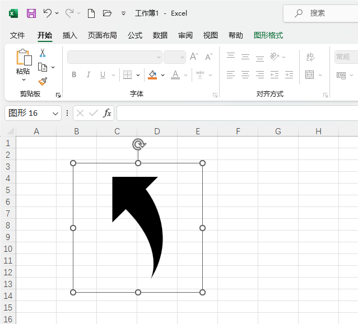This screenshot has width=358, height=324.
Task: Select the Format Painter brush
Action: point(43,81)
